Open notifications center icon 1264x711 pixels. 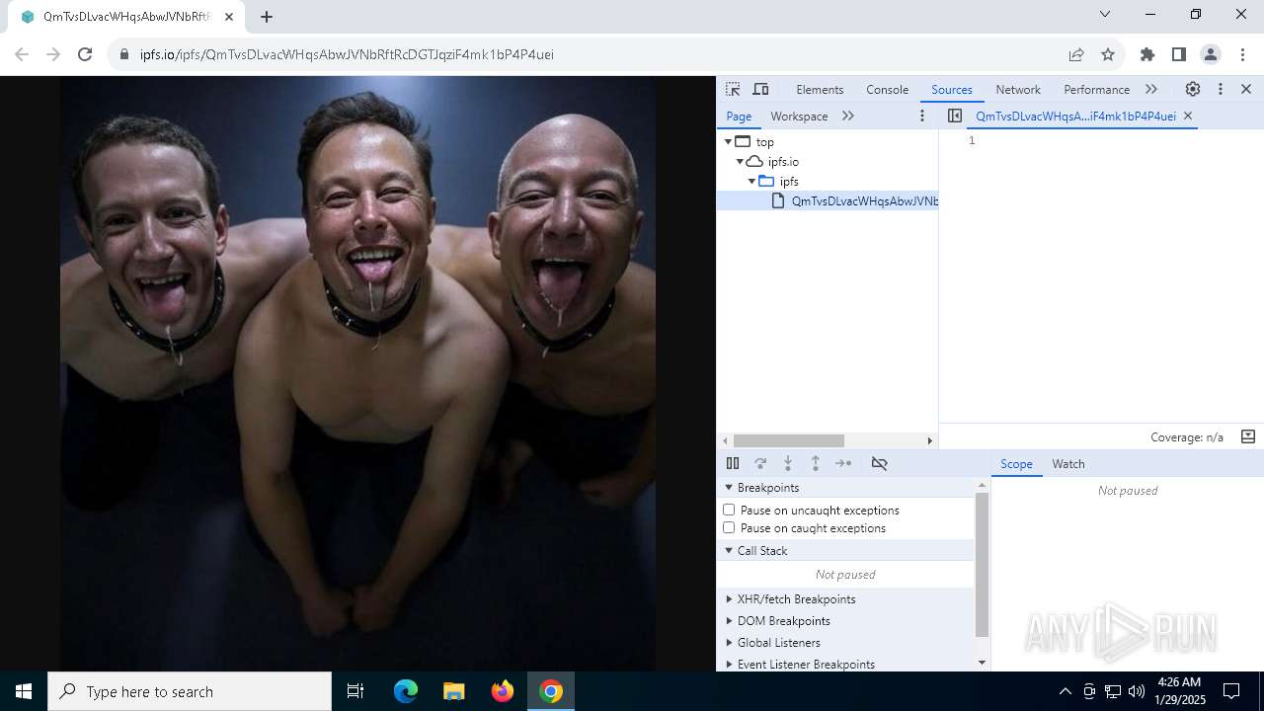tap(1231, 691)
